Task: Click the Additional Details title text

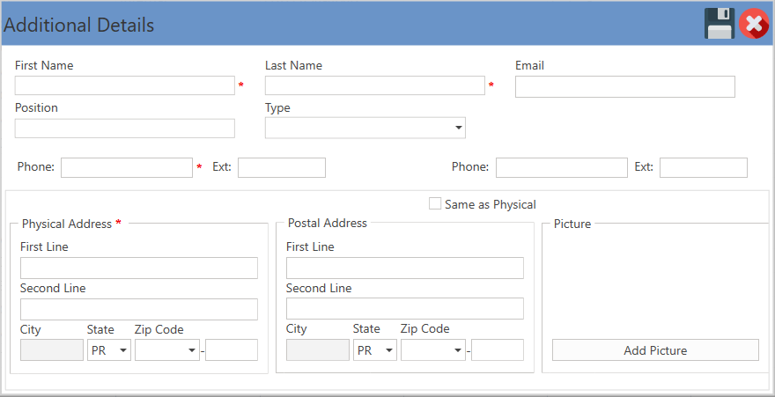Action: pyautogui.click(x=79, y=25)
